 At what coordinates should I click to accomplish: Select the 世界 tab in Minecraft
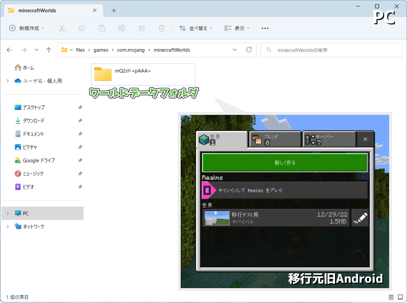coord(222,139)
